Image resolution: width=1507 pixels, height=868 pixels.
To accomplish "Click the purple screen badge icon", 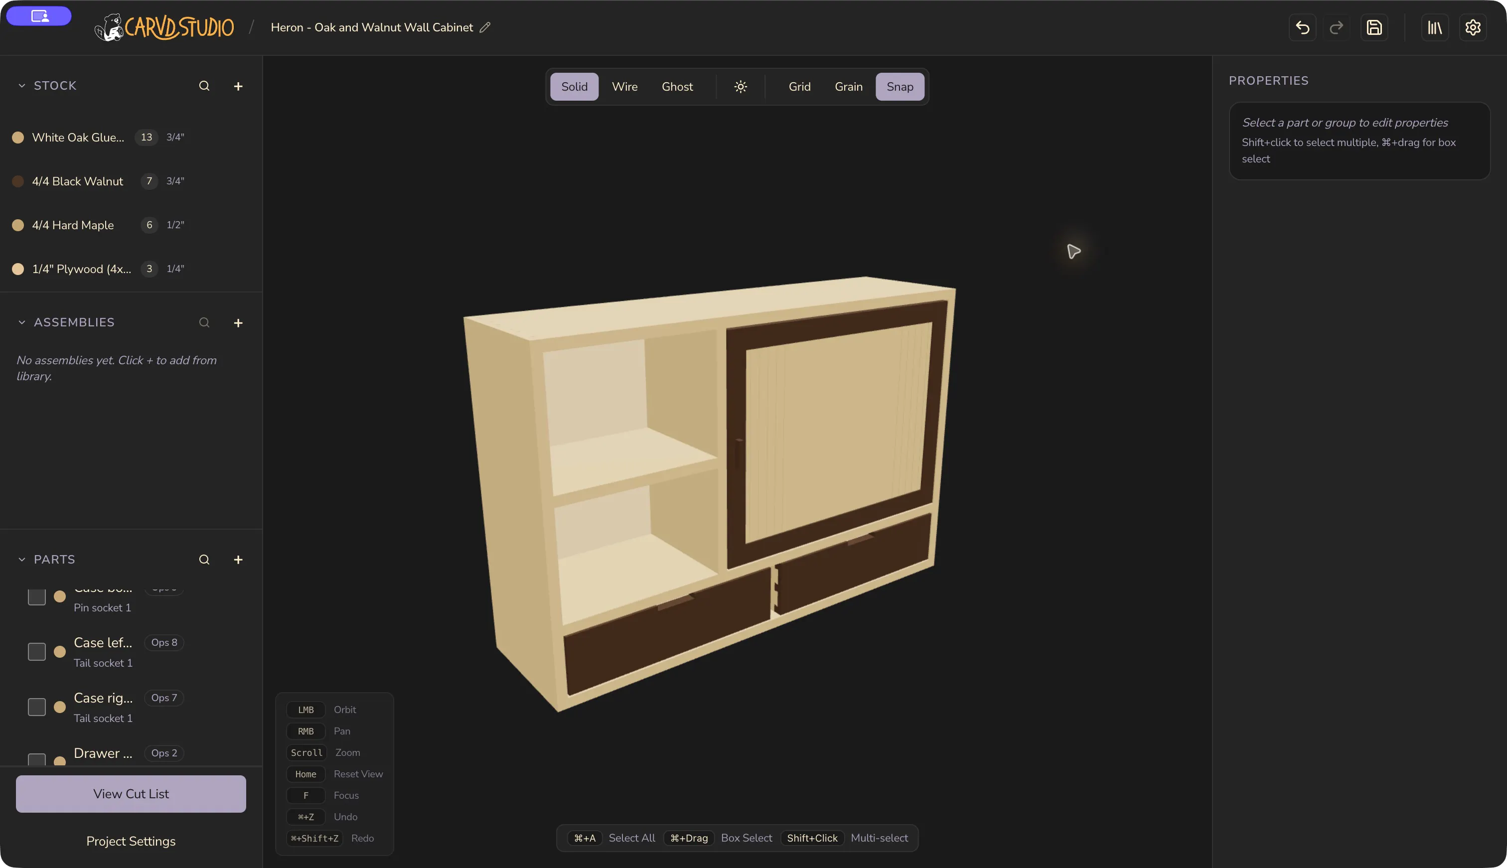I will point(39,16).
